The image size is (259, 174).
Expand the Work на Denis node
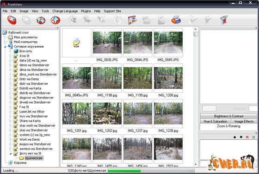tap(10, 139)
